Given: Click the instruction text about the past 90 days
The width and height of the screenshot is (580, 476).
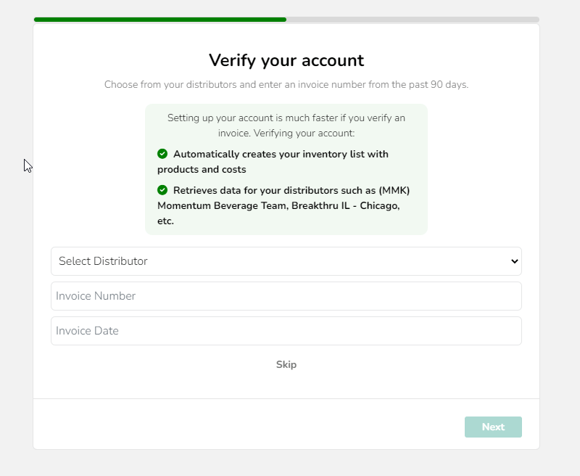Looking at the screenshot, I should (x=286, y=84).
